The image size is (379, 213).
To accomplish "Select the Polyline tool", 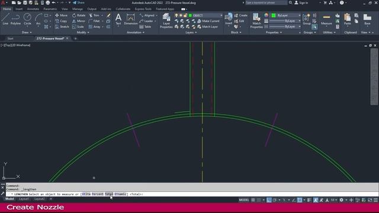I will click(x=15, y=19).
